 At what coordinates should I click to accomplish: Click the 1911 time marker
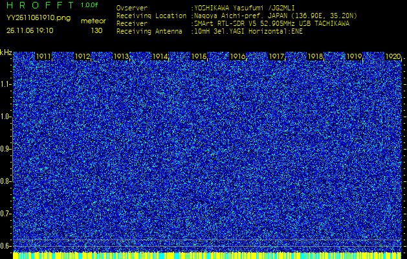point(43,56)
